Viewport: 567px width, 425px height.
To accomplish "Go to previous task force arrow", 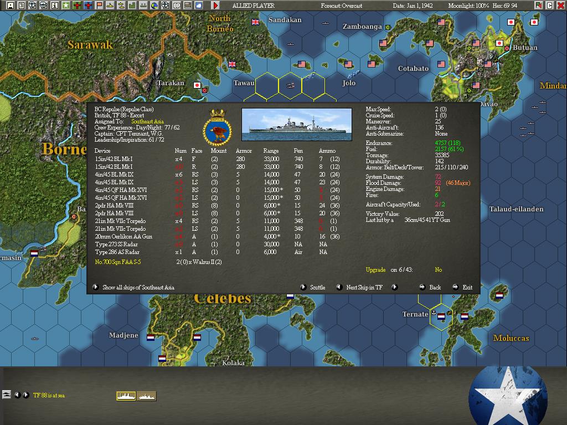I will [17, 395].
